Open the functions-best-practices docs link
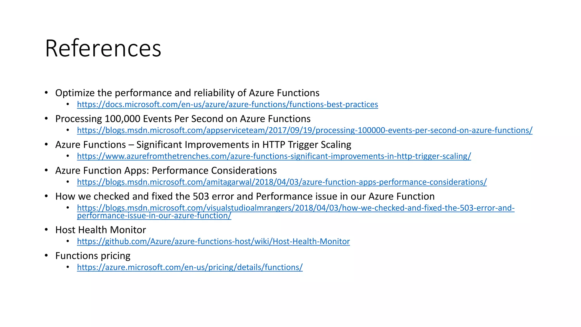This screenshot has height=327, width=581. pos(227,104)
